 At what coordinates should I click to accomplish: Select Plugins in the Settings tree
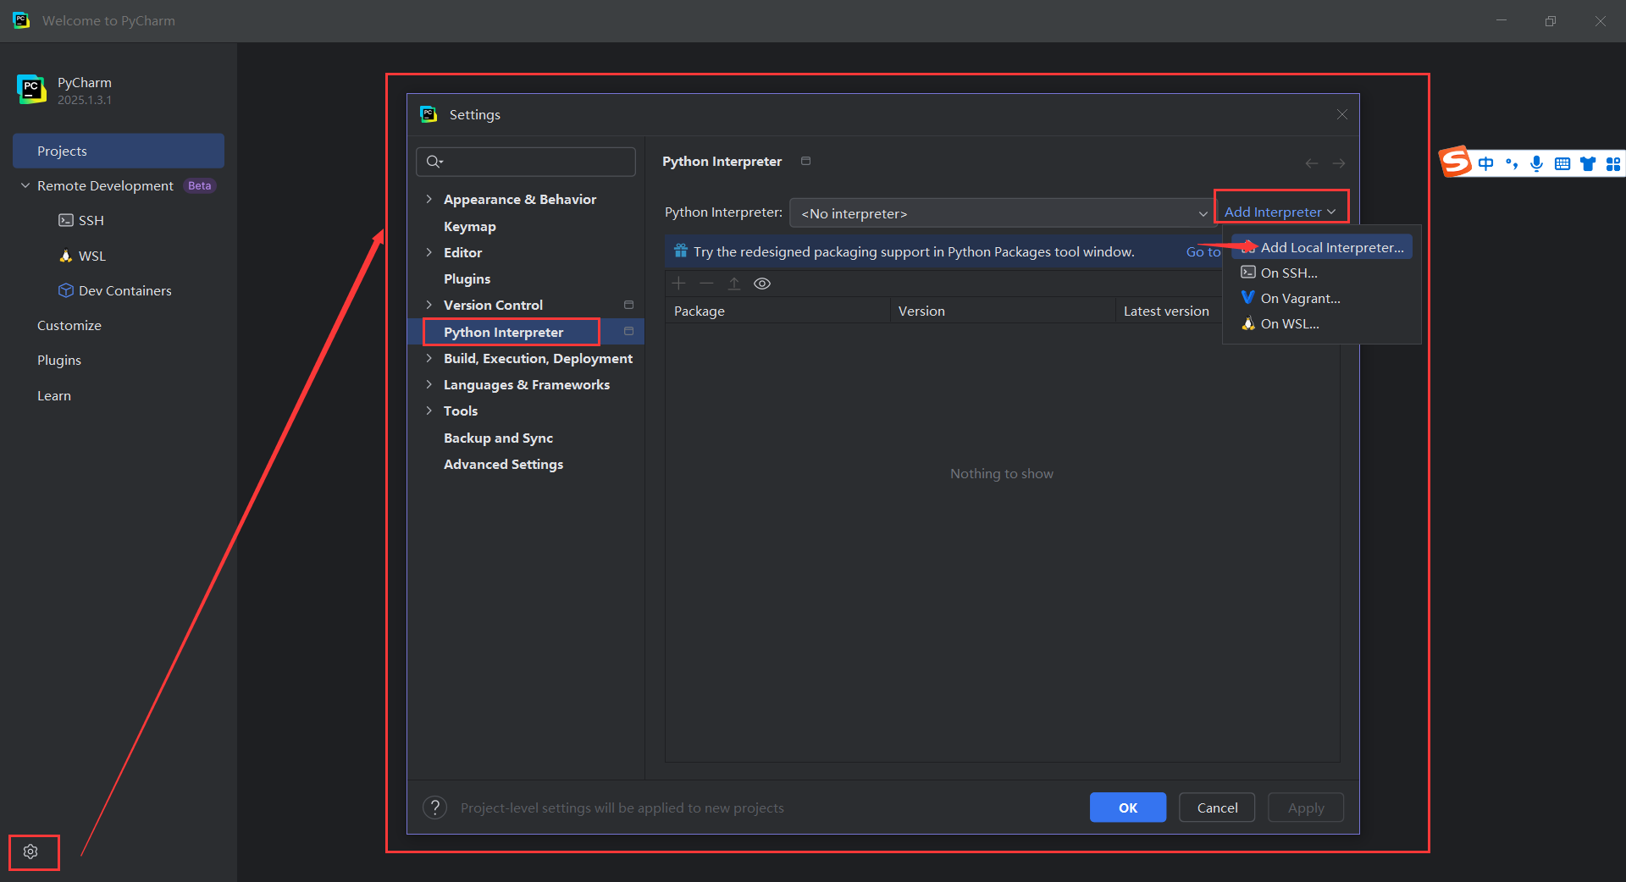coord(467,278)
